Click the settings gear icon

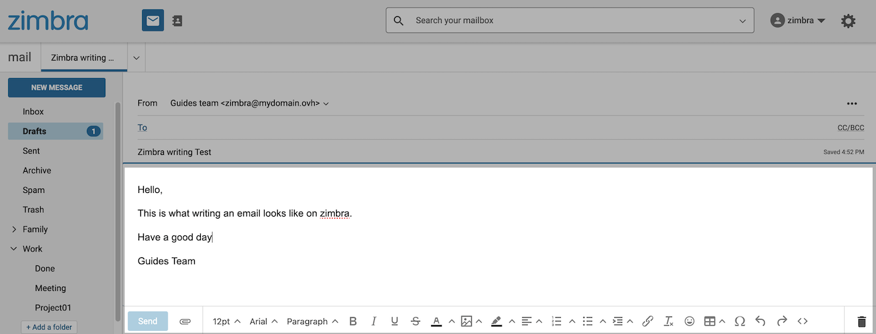click(848, 21)
